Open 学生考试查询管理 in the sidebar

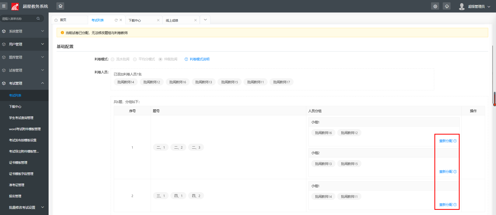point(21,118)
